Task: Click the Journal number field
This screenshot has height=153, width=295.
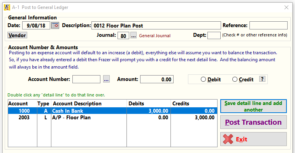Action: pyautogui.click(x=123, y=35)
